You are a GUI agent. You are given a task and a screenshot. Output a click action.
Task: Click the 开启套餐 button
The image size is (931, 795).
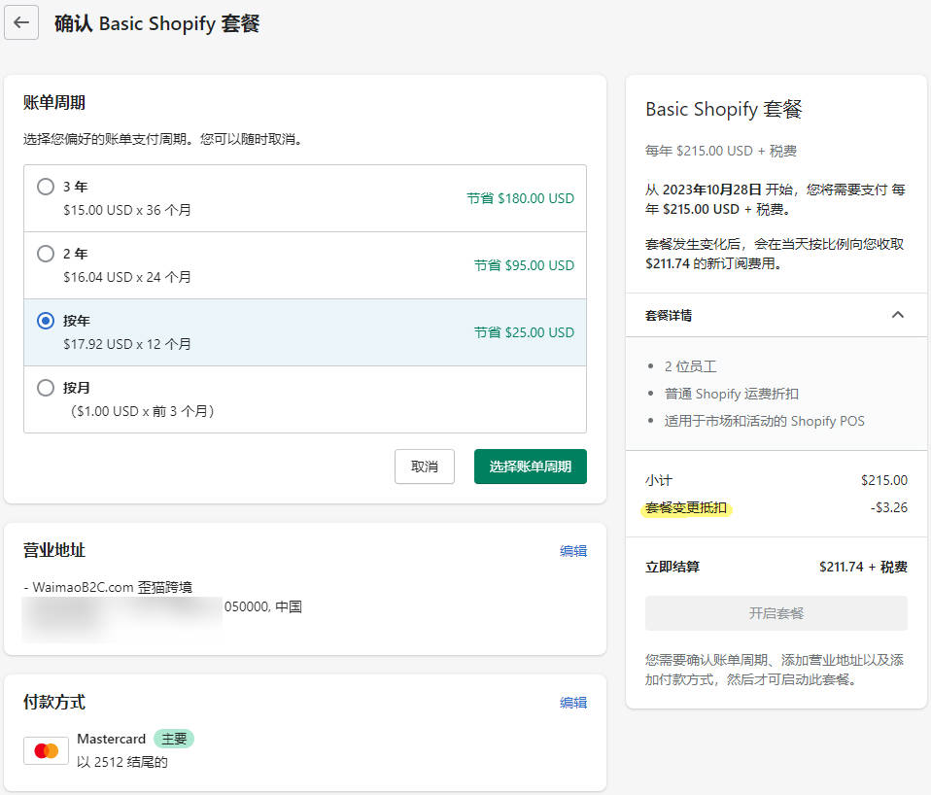pos(776,613)
